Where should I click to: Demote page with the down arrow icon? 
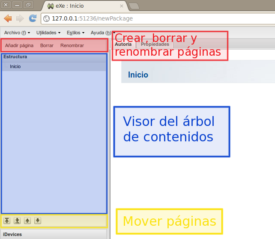click(38, 221)
